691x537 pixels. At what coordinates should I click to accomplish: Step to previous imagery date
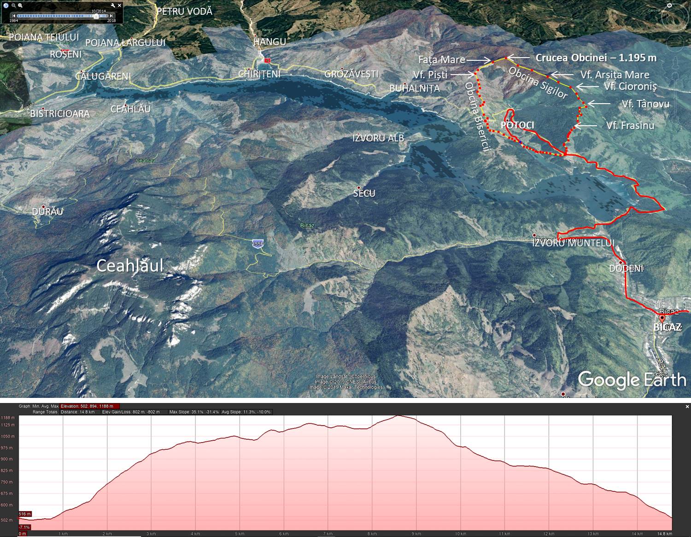(x=14, y=16)
